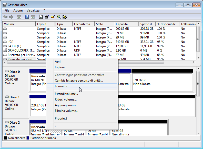Select Elimina volume... in context menu
The height and width of the screenshot is (149, 203).
(x=66, y=111)
